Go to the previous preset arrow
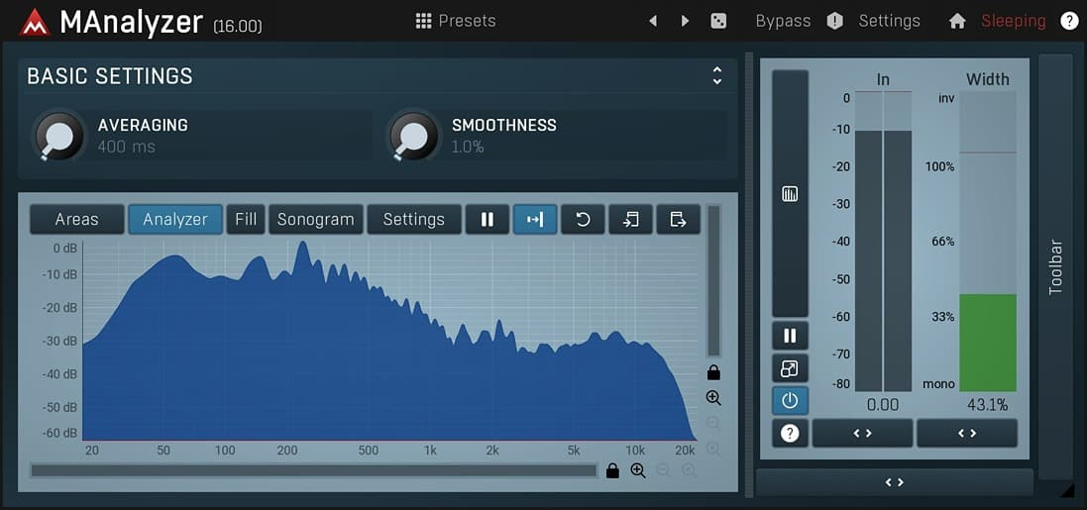 652,21
